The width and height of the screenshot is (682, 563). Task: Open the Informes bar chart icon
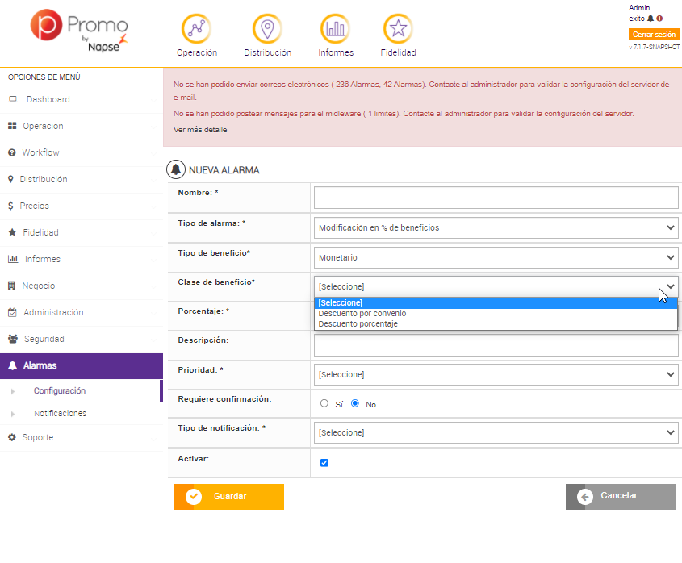point(335,29)
